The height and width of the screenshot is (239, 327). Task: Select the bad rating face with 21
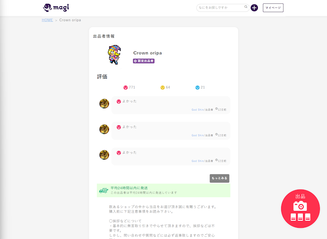click(197, 87)
